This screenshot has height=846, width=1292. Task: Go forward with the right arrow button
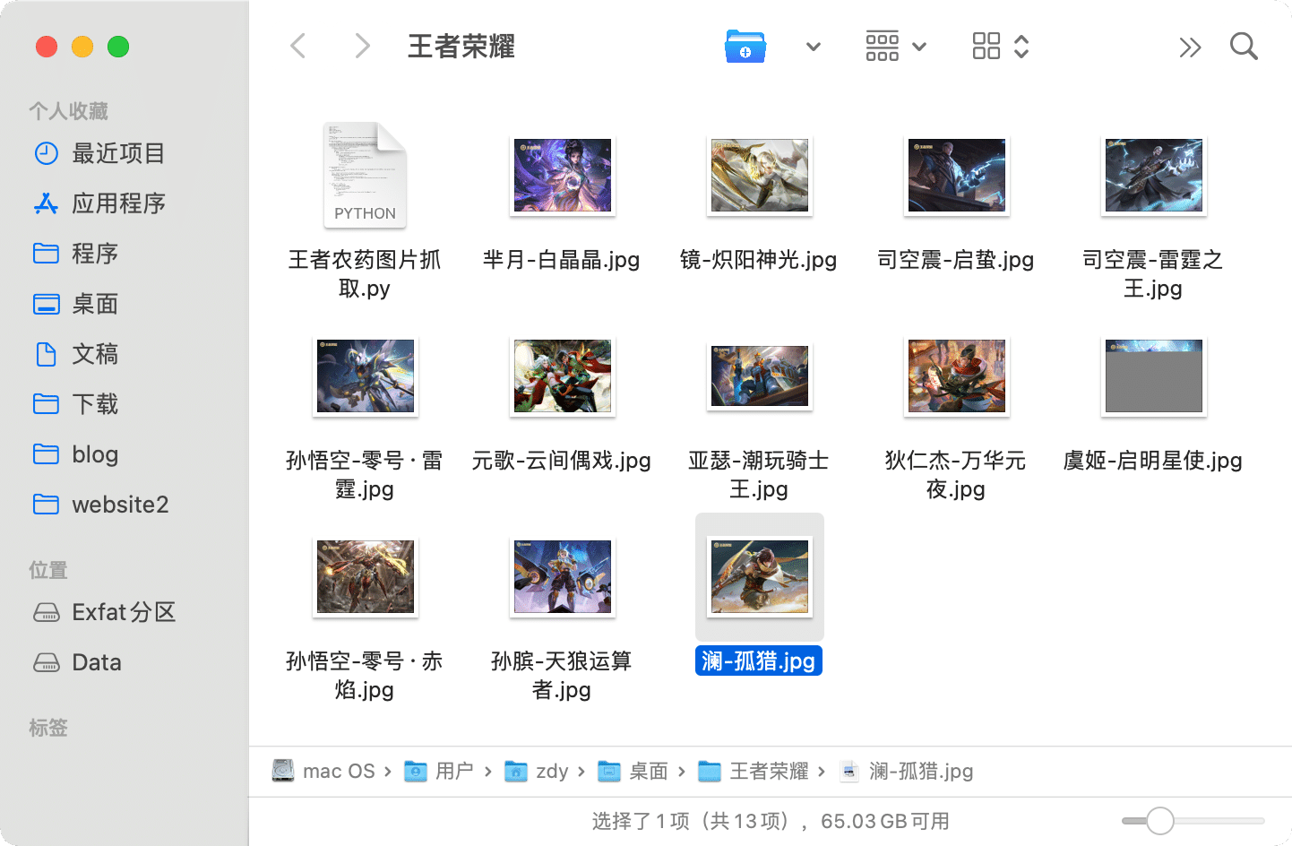(362, 46)
